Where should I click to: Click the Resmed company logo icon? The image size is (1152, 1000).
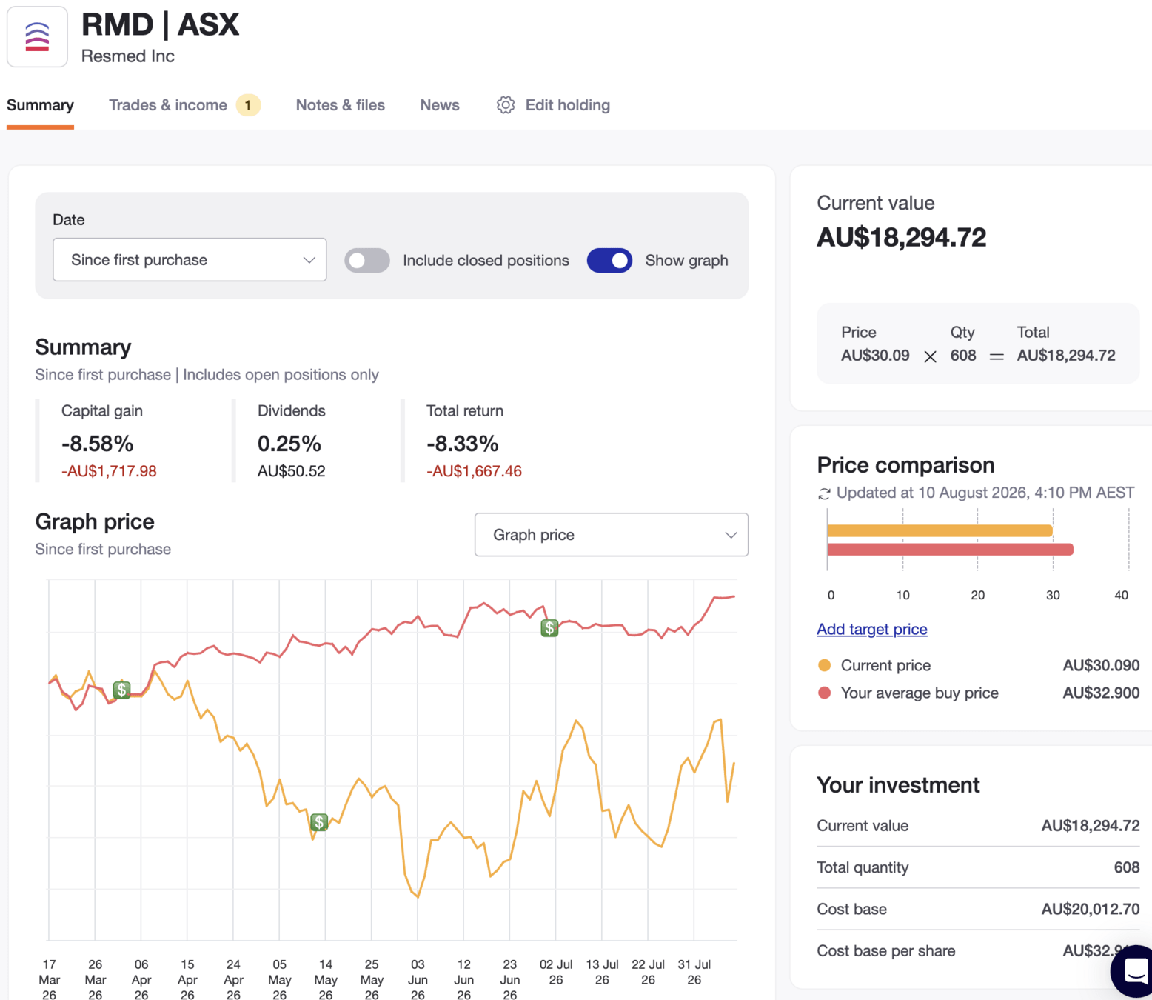pyautogui.click(x=37, y=36)
